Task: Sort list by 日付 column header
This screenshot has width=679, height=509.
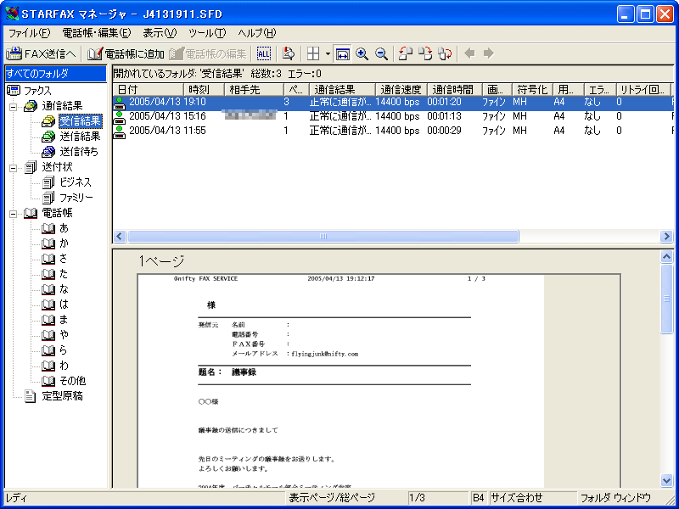Action: tap(149, 90)
